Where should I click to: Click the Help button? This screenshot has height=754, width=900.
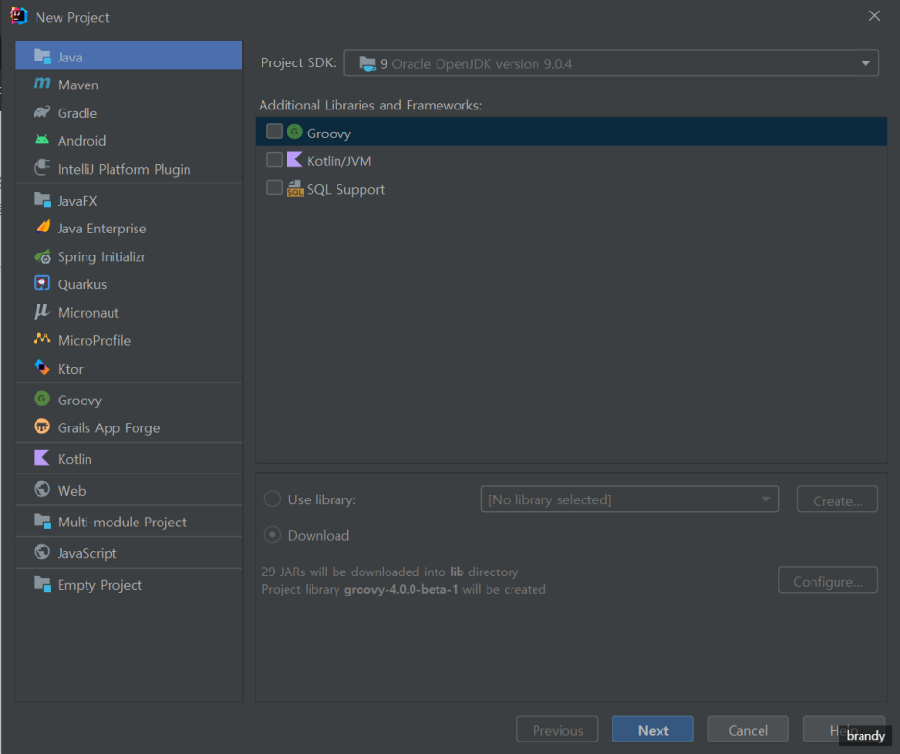click(843, 729)
